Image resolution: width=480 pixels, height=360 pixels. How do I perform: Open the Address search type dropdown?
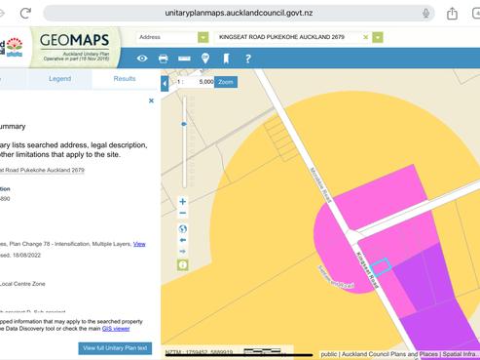(203, 37)
